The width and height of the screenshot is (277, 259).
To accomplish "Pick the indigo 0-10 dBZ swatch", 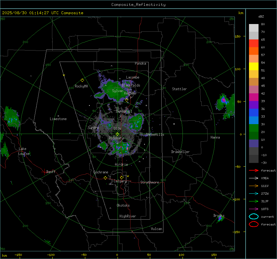I will point(254,144).
